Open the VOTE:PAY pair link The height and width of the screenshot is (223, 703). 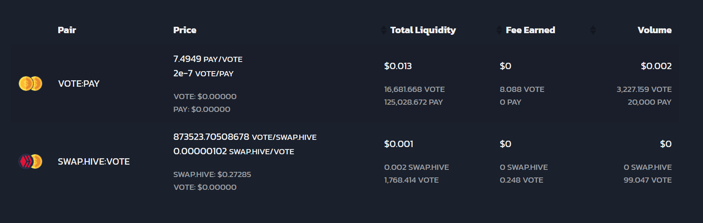tap(79, 84)
